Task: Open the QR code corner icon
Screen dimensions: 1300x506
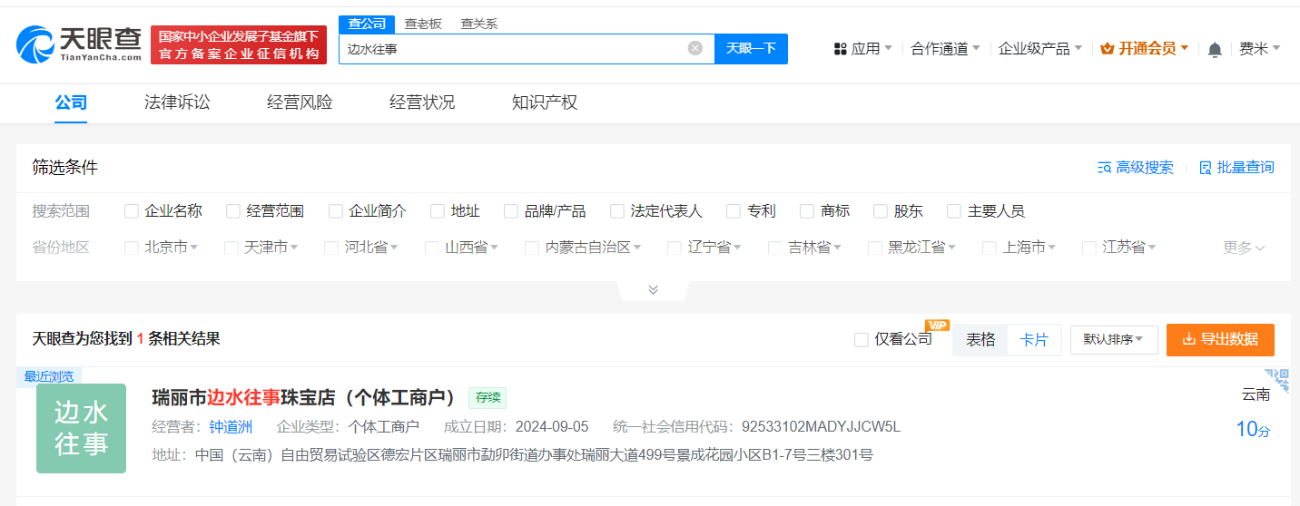Action: coord(1278,380)
